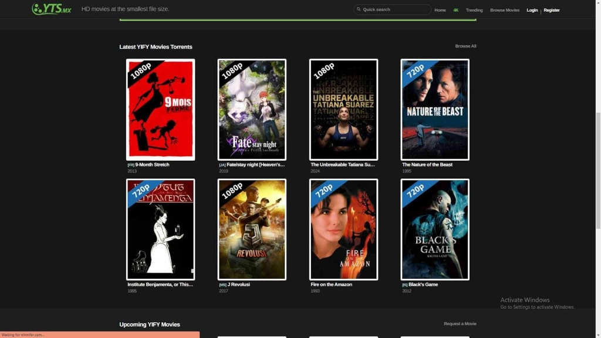Click the Institute Benjamenta poster thumbnail
This screenshot has height=338, width=601.
tap(160, 229)
